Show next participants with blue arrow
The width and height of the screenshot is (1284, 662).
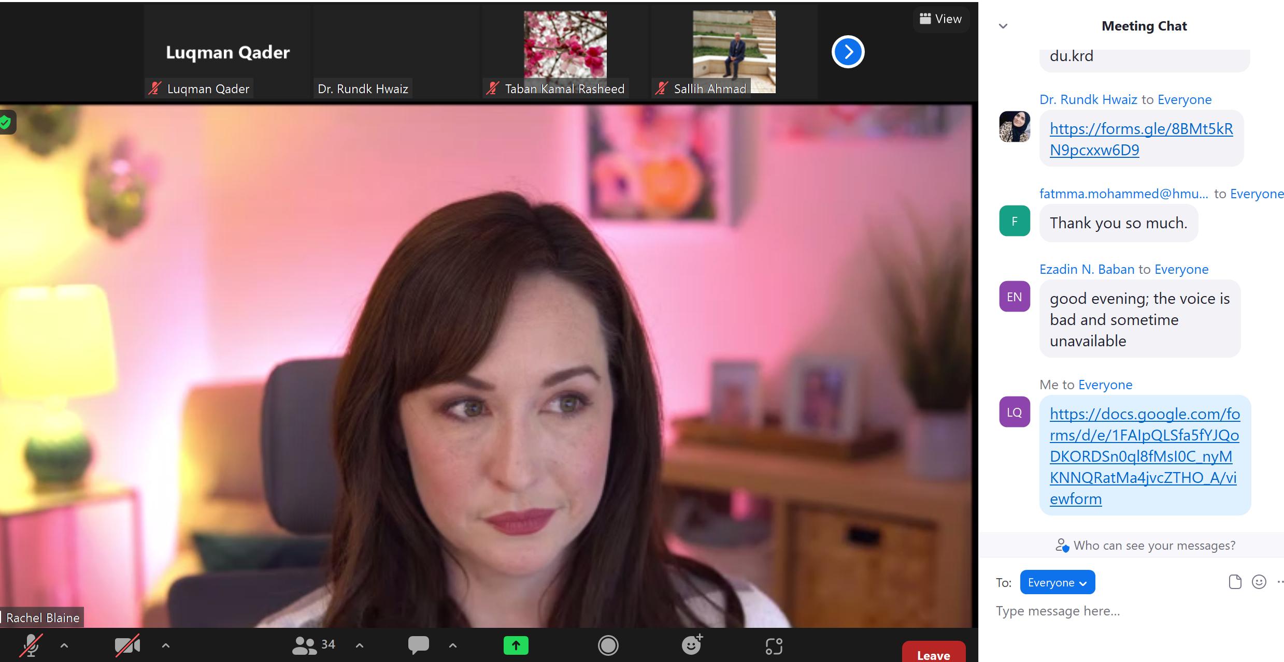click(848, 52)
